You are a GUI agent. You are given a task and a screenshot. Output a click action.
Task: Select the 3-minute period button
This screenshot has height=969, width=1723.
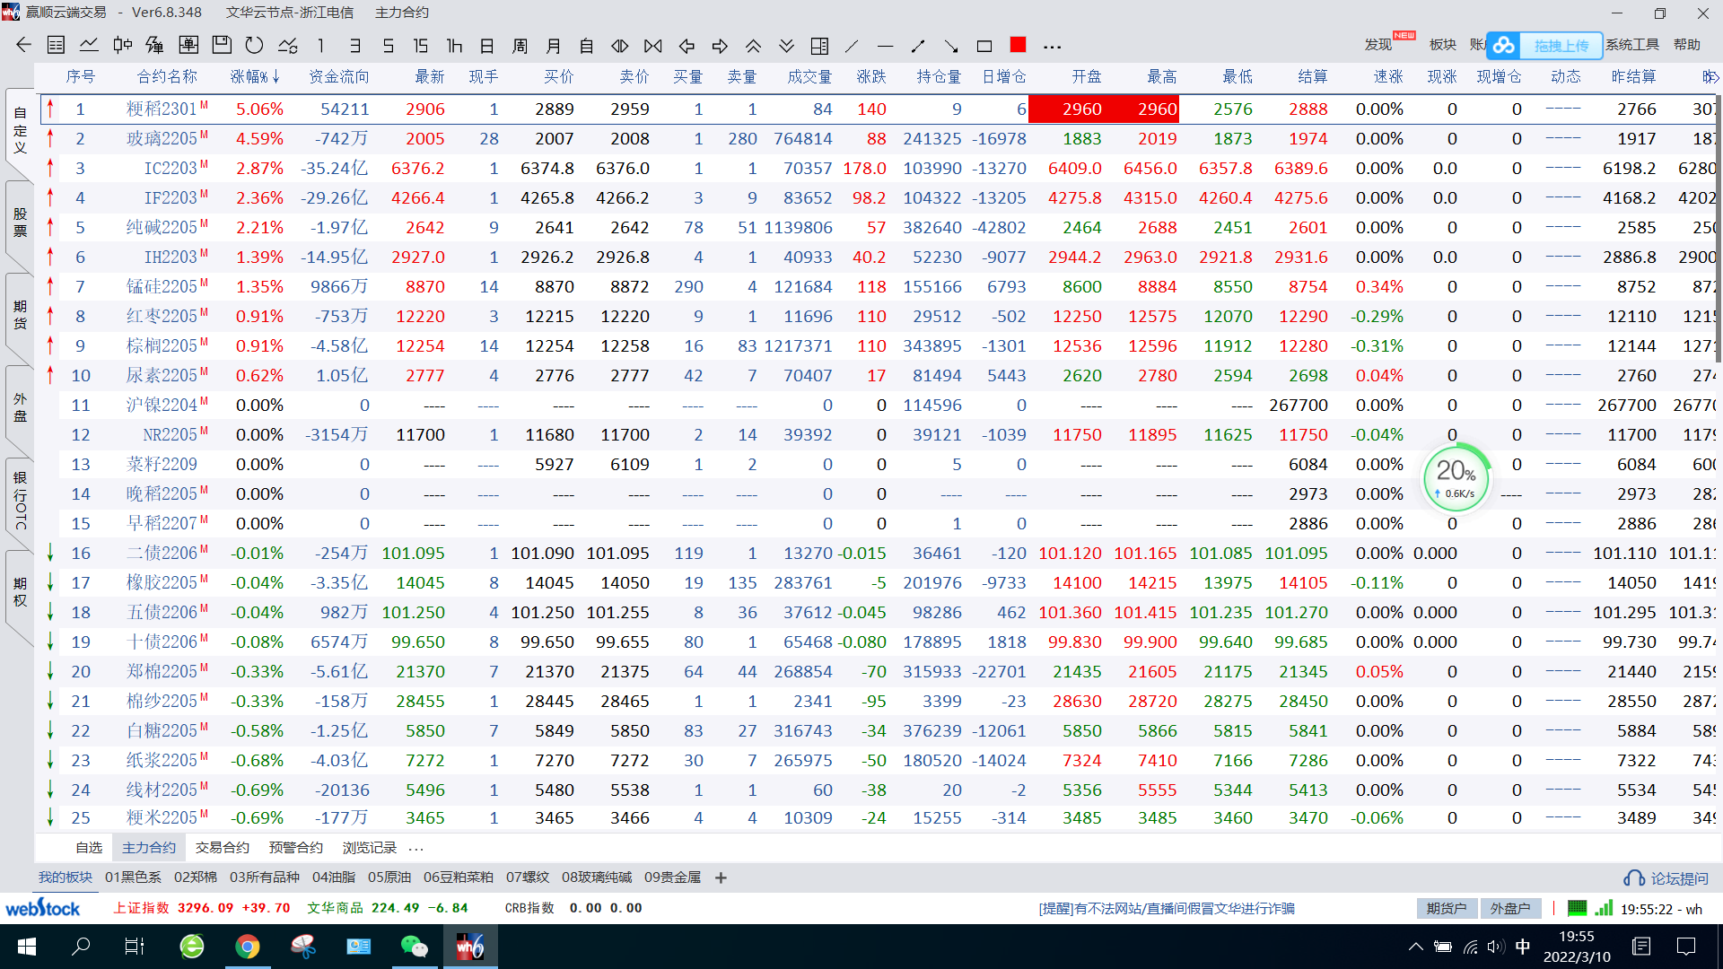(355, 45)
